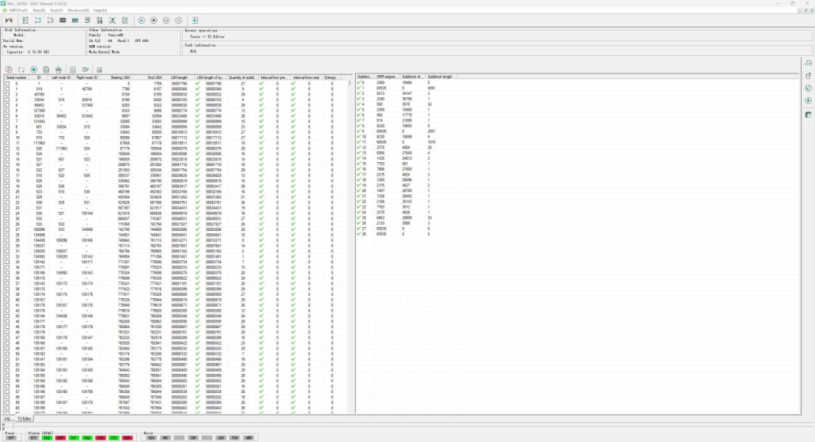Click the circled X cancel toolbar icon
Screen dimensions: 815x442
click(x=179, y=20)
